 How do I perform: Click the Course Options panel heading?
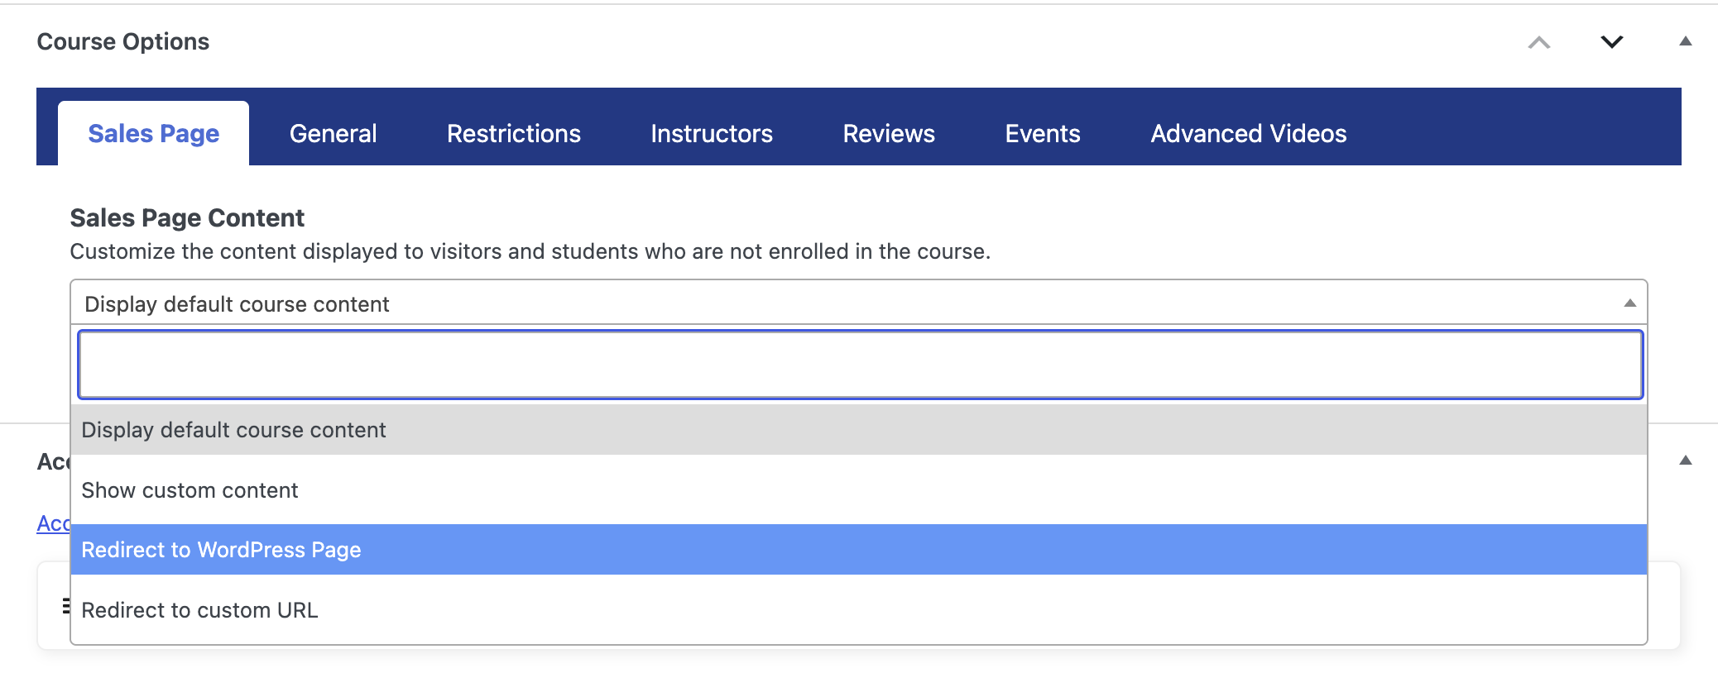[x=123, y=41]
